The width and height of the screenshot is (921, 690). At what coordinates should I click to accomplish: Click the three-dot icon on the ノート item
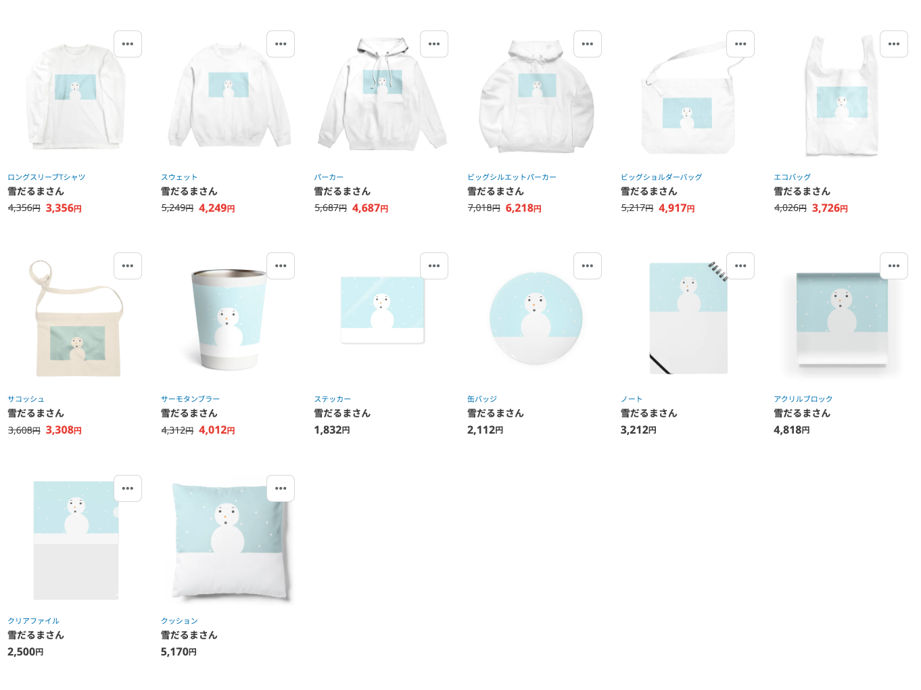[740, 266]
